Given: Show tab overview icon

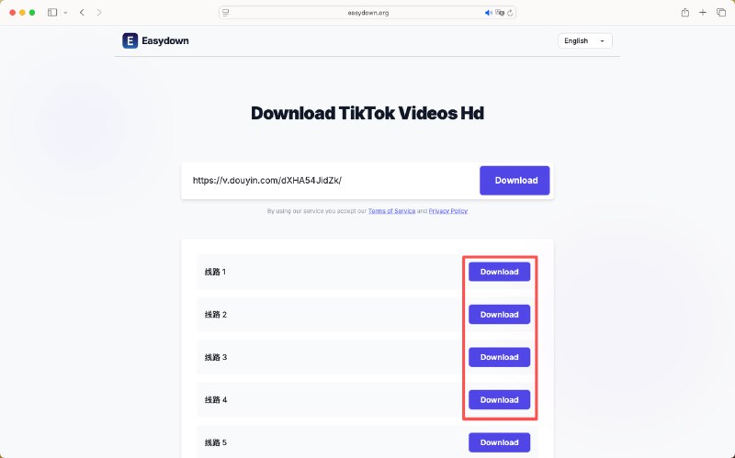Looking at the screenshot, I should 721,13.
